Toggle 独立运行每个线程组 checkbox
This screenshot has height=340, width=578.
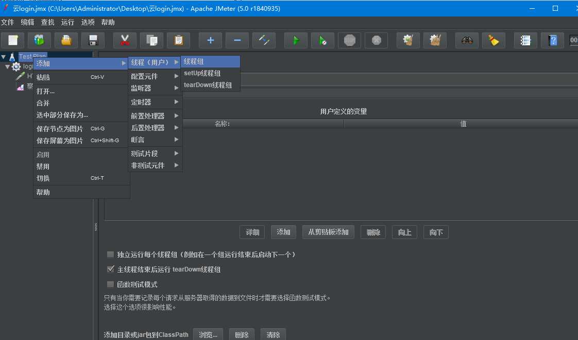tap(110, 254)
